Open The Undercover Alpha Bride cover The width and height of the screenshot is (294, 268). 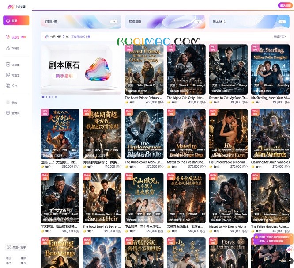coord(144,134)
